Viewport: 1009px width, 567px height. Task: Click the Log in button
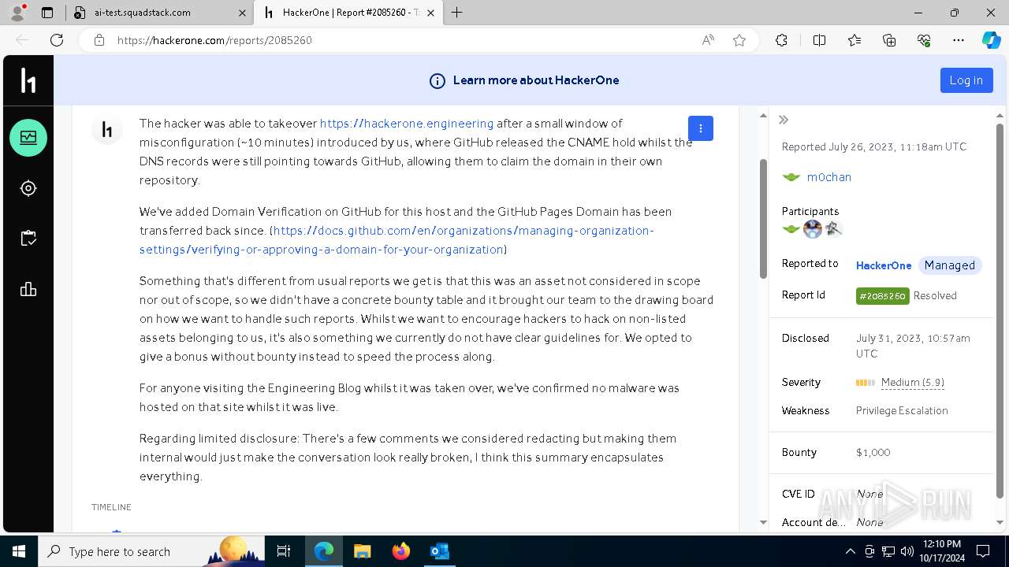tap(966, 80)
